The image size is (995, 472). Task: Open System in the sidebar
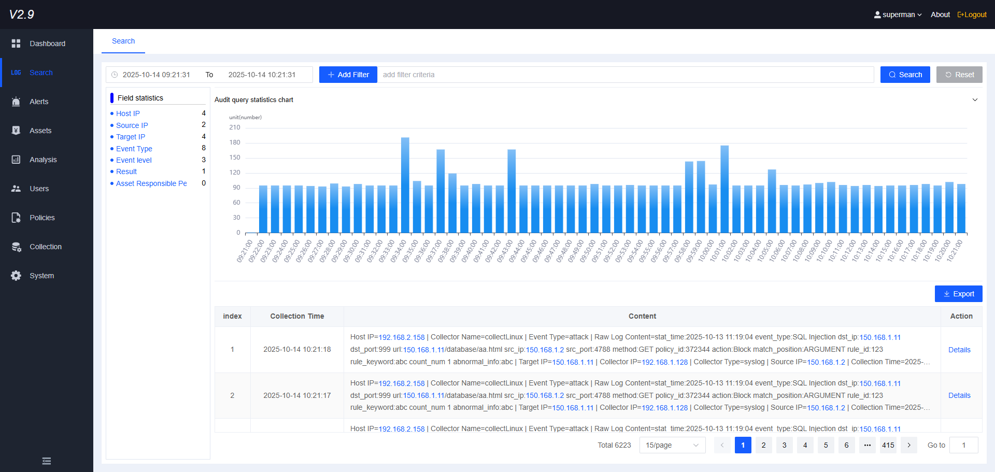47,276
